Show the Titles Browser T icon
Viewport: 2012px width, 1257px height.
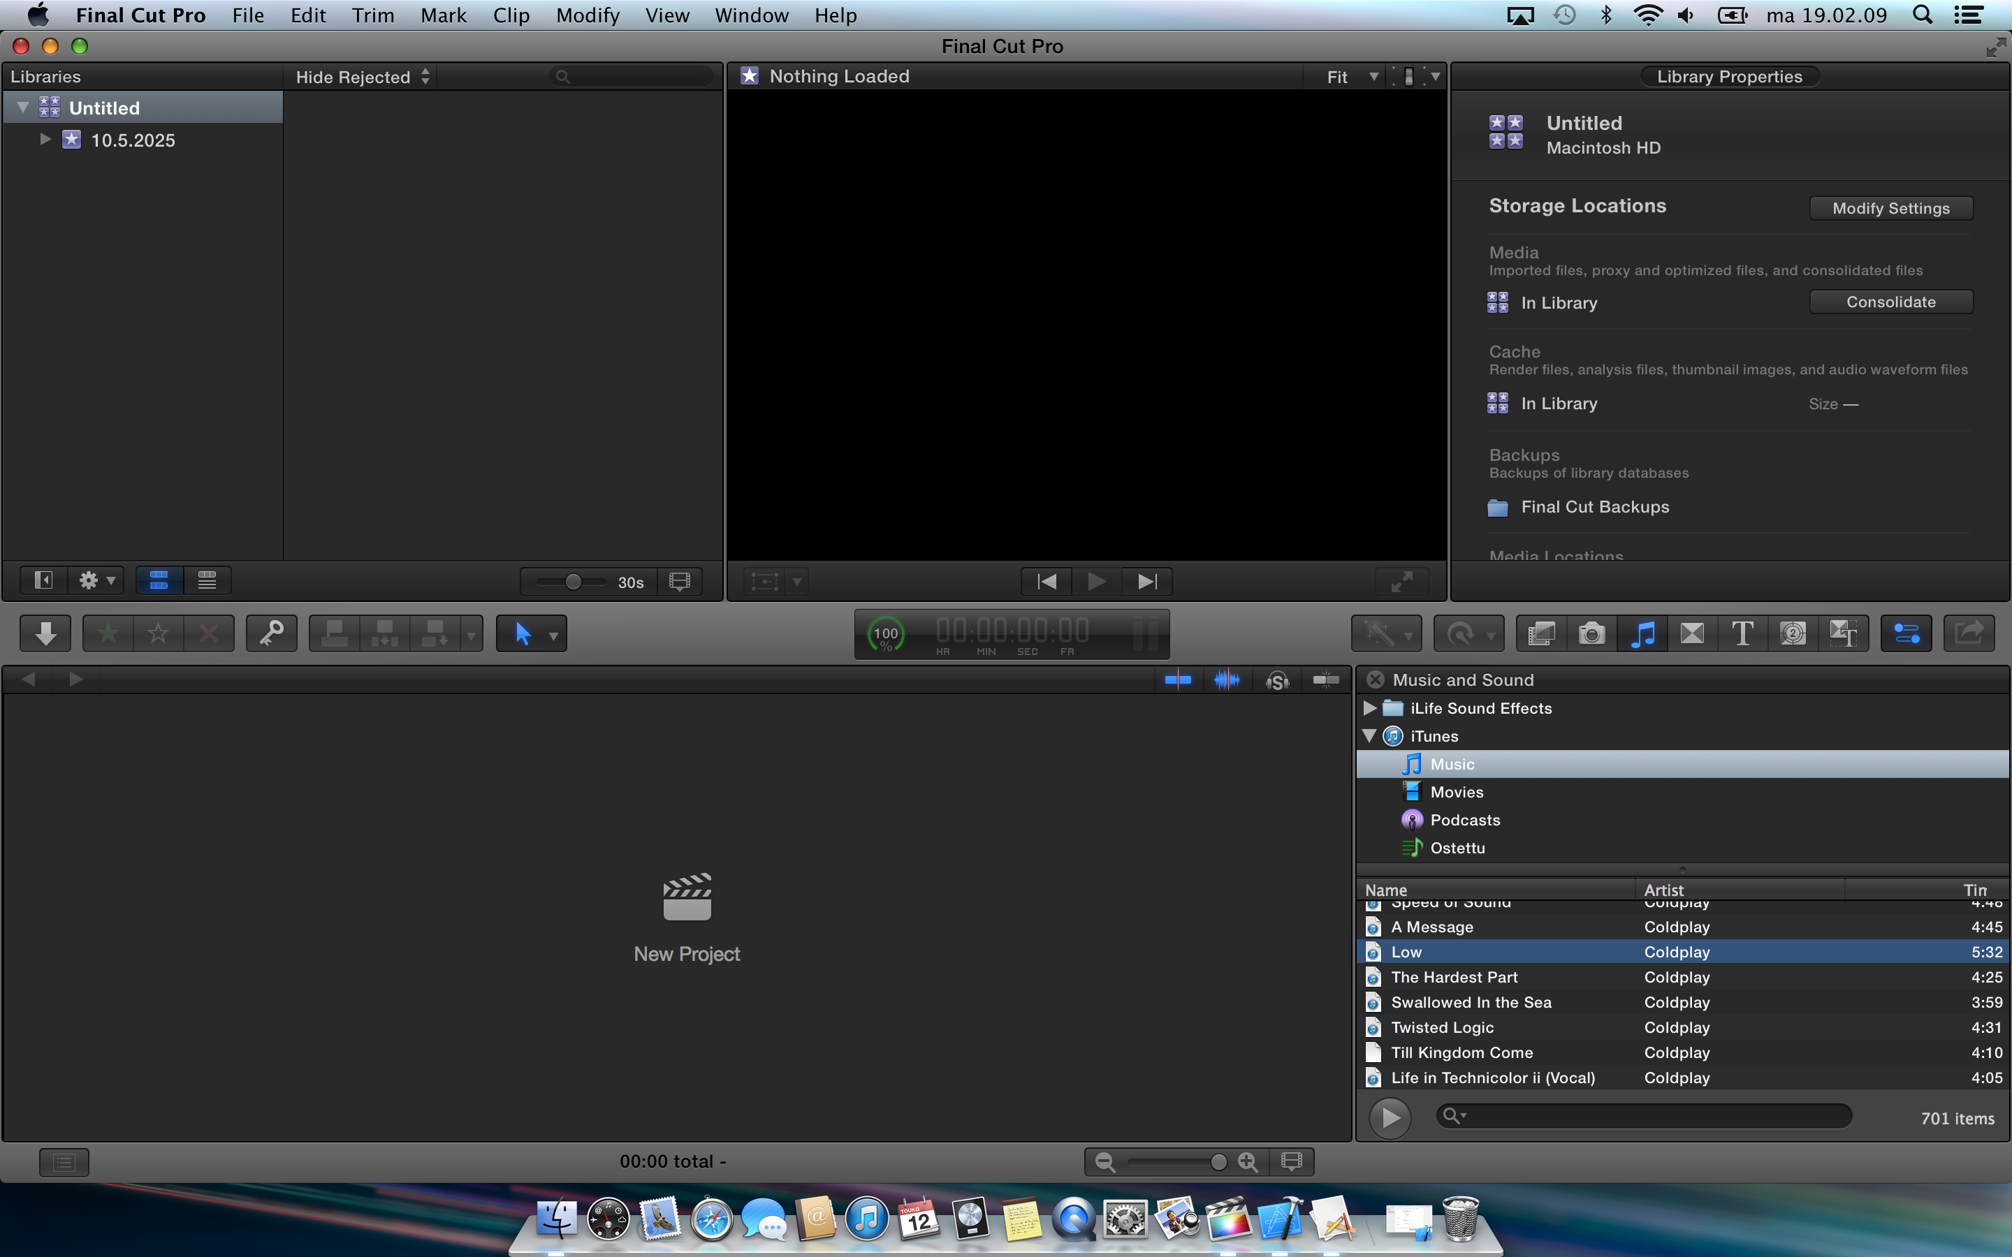[1742, 633]
